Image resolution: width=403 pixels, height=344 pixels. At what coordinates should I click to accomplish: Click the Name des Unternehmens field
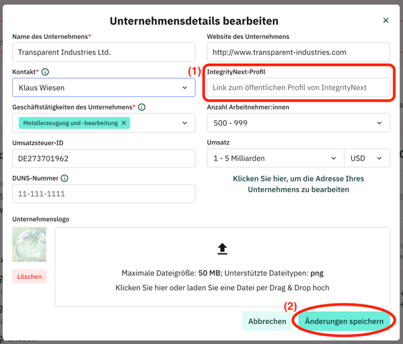pyautogui.click(x=104, y=52)
